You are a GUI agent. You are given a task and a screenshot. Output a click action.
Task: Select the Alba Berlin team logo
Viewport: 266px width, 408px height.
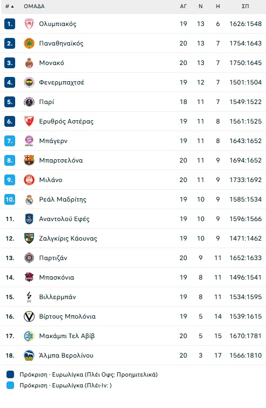tap(29, 355)
